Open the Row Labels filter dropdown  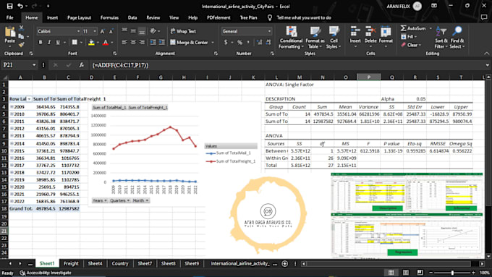click(29, 99)
